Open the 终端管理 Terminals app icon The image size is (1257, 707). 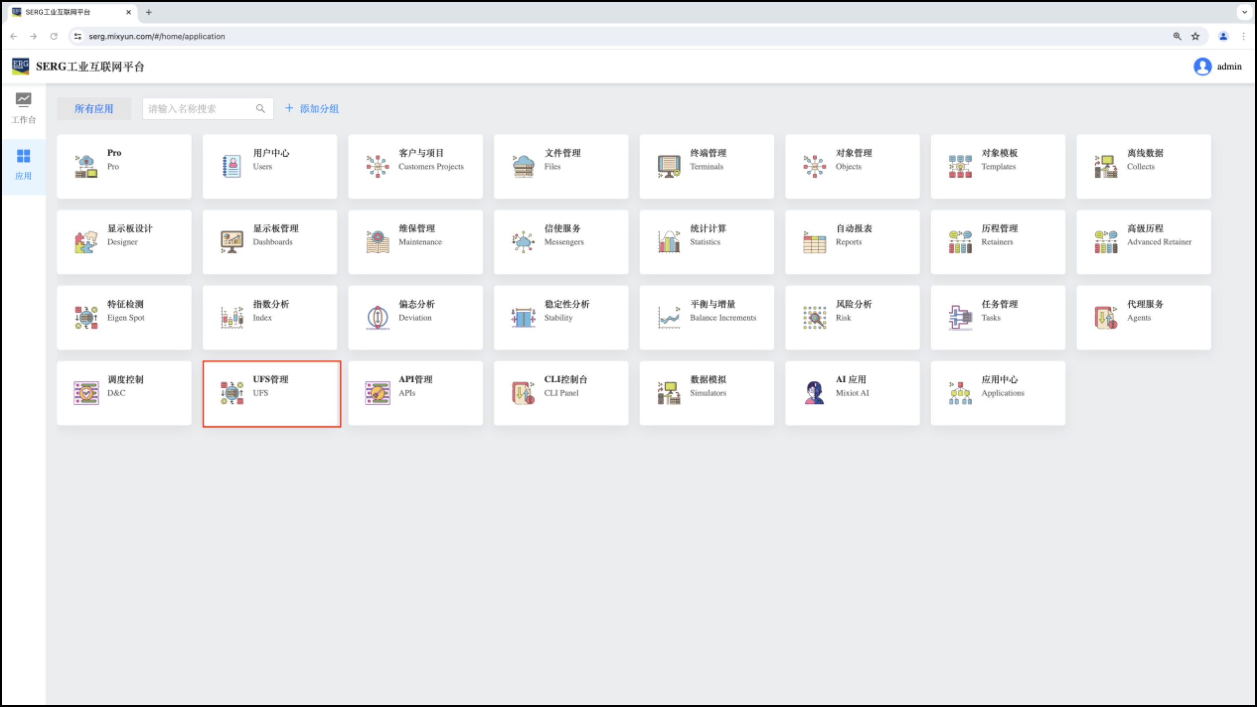coord(669,166)
